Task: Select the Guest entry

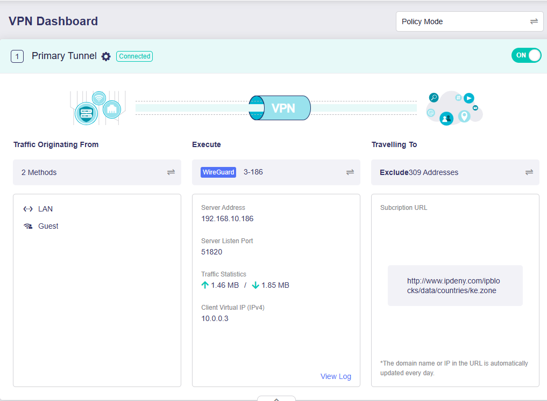Action: click(x=41, y=226)
